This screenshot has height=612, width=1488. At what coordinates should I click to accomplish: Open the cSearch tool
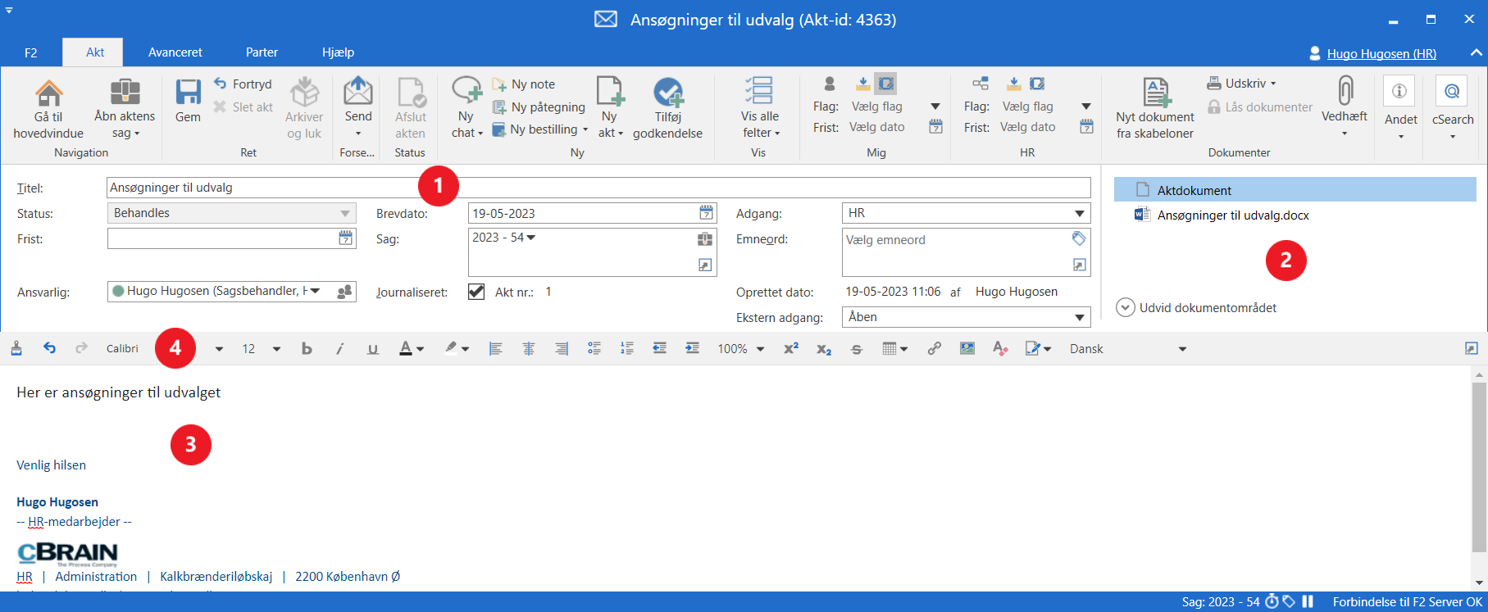click(x=1452, y=107)
